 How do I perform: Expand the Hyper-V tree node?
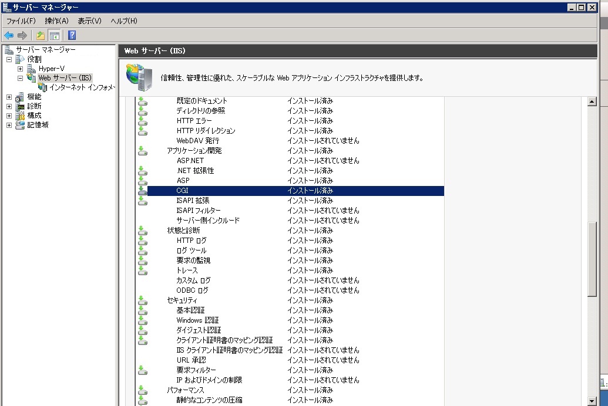coord(20,69)
